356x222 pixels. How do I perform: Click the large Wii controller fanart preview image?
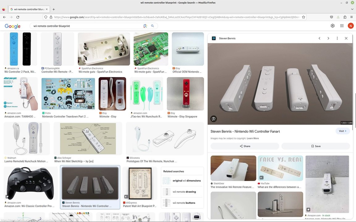click(280, 84)
